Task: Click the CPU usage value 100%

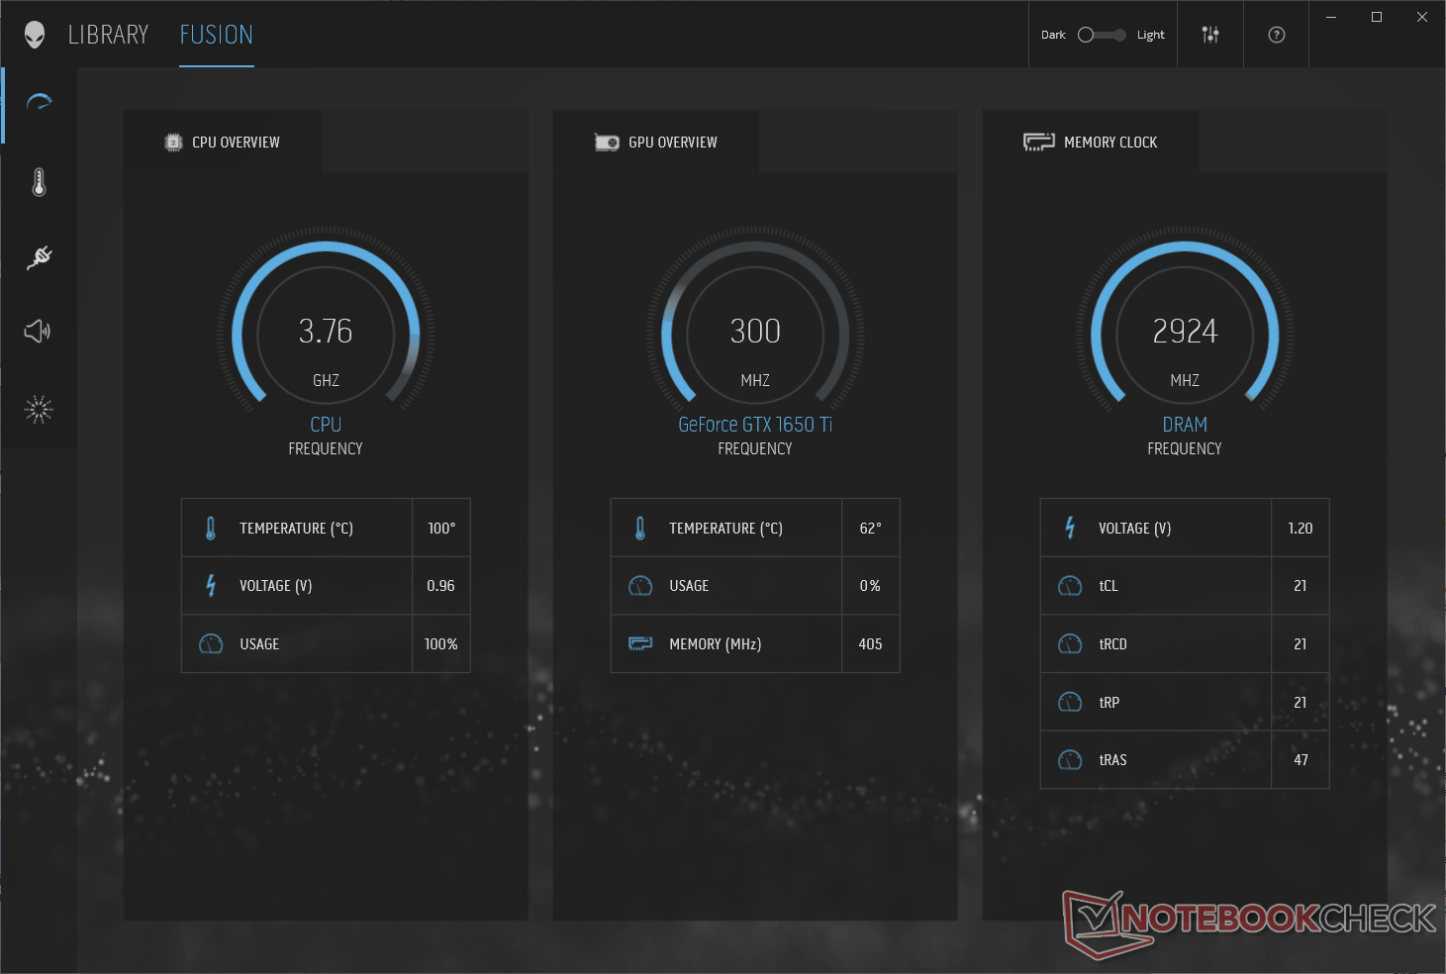Action: pos(441,644)
